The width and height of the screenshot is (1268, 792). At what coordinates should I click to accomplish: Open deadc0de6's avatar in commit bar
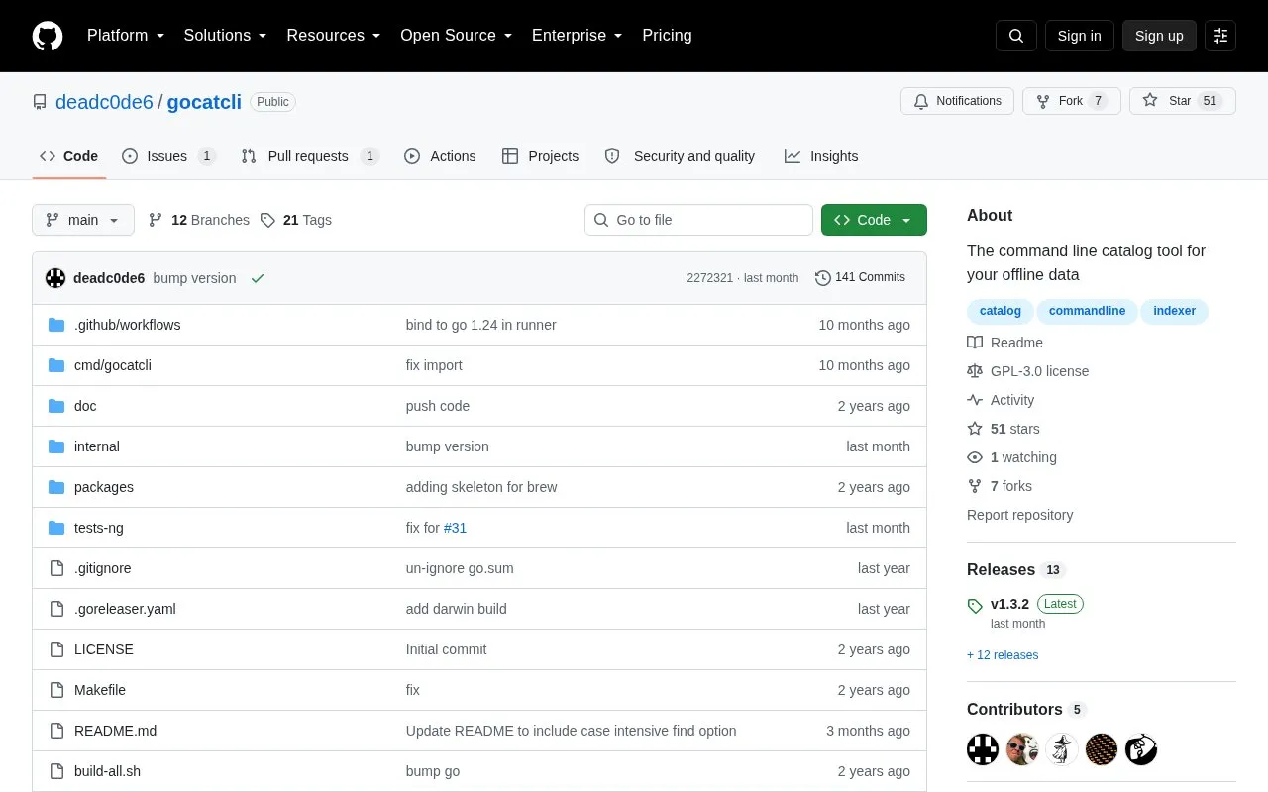55,278
